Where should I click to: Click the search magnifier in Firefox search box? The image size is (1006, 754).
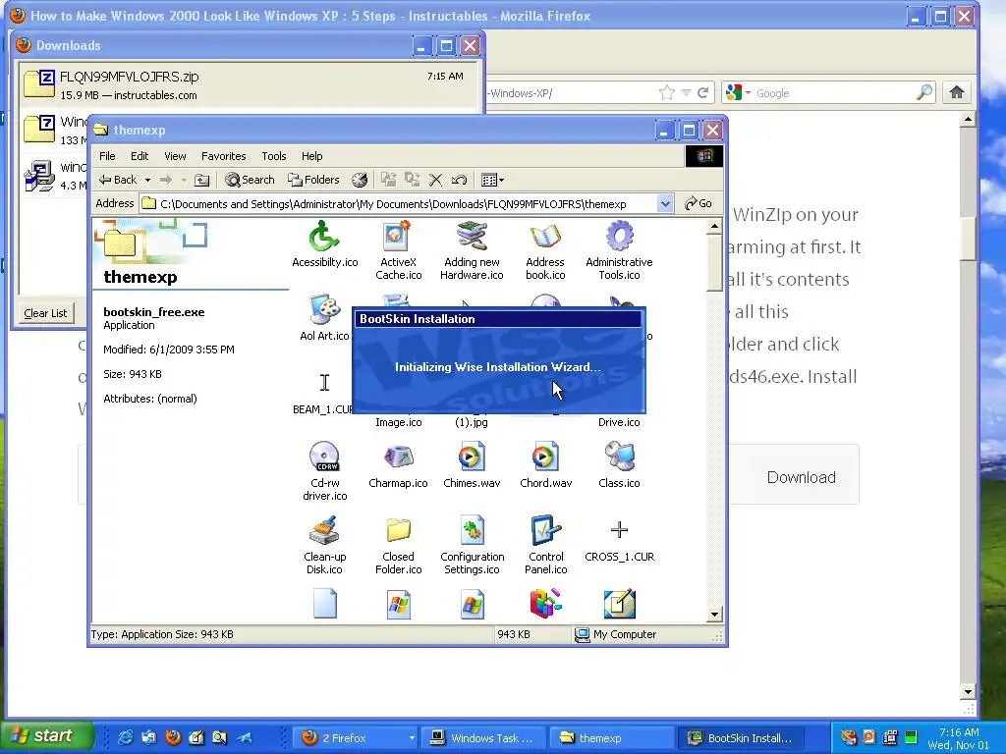pyautogui.click(x=923, y=93)
